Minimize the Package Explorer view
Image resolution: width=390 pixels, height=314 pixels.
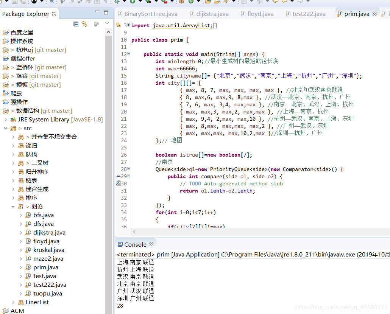click(x=97, y=12)
